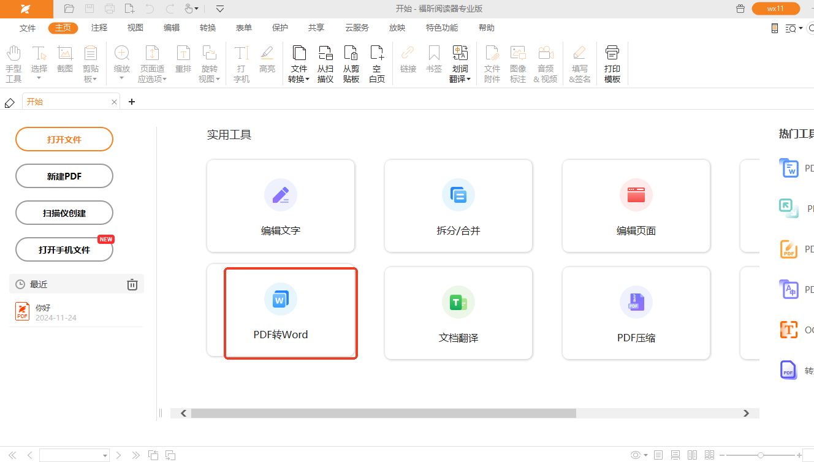This screenshot has height=462, width=814.
Task: Expand the customize quick access toolbar arrow
Action: (x=220, y=9)
